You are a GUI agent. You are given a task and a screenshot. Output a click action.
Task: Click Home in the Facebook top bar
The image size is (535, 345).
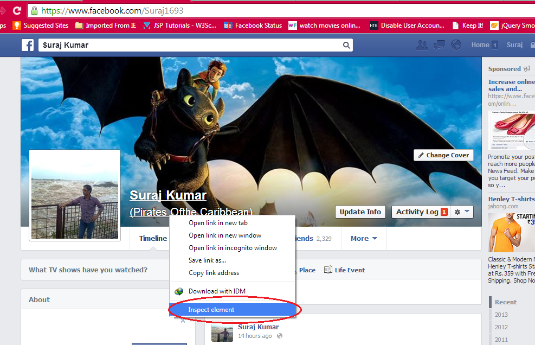click(x=480, y=44)
